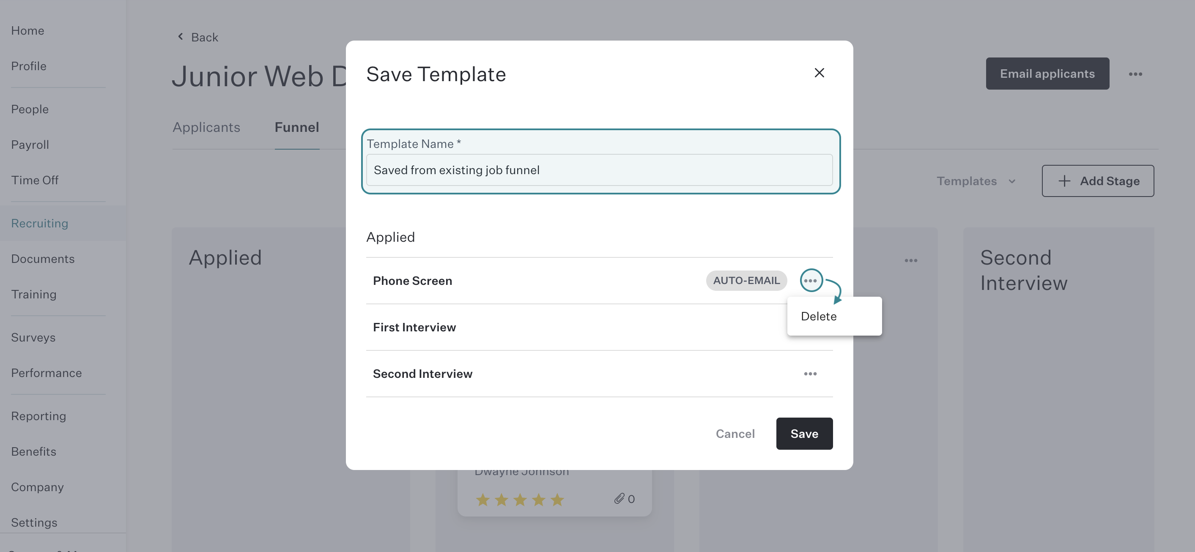Click the AUTO-EMAIL badge on Phone Screen
The height and width of the screenshot is (552, 1195).
click(746, 281)
